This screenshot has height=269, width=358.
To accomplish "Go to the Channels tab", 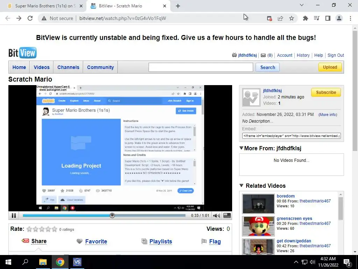I will click(68, 67).
